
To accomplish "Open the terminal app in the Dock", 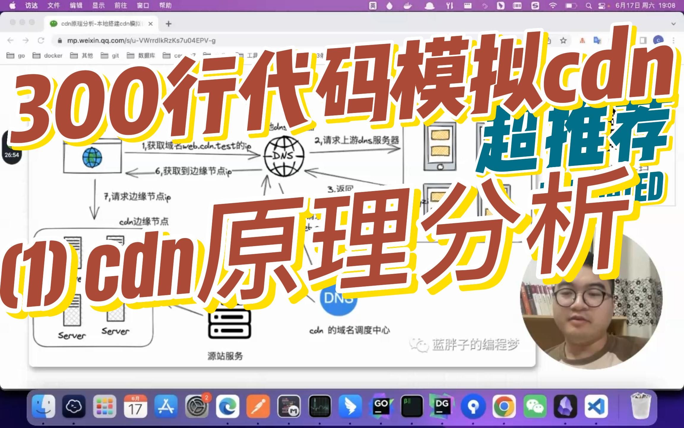I will tap(412, 406).
